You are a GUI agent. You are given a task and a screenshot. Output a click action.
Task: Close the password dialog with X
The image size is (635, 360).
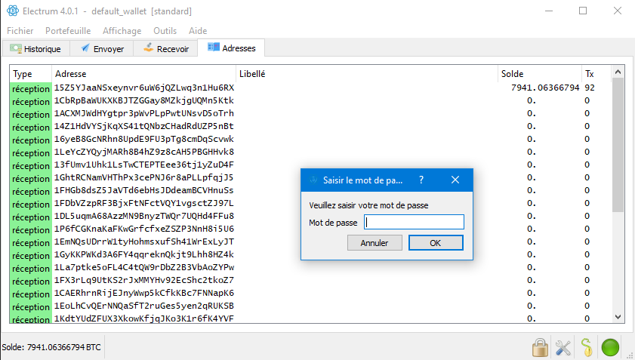click(455, 180)
